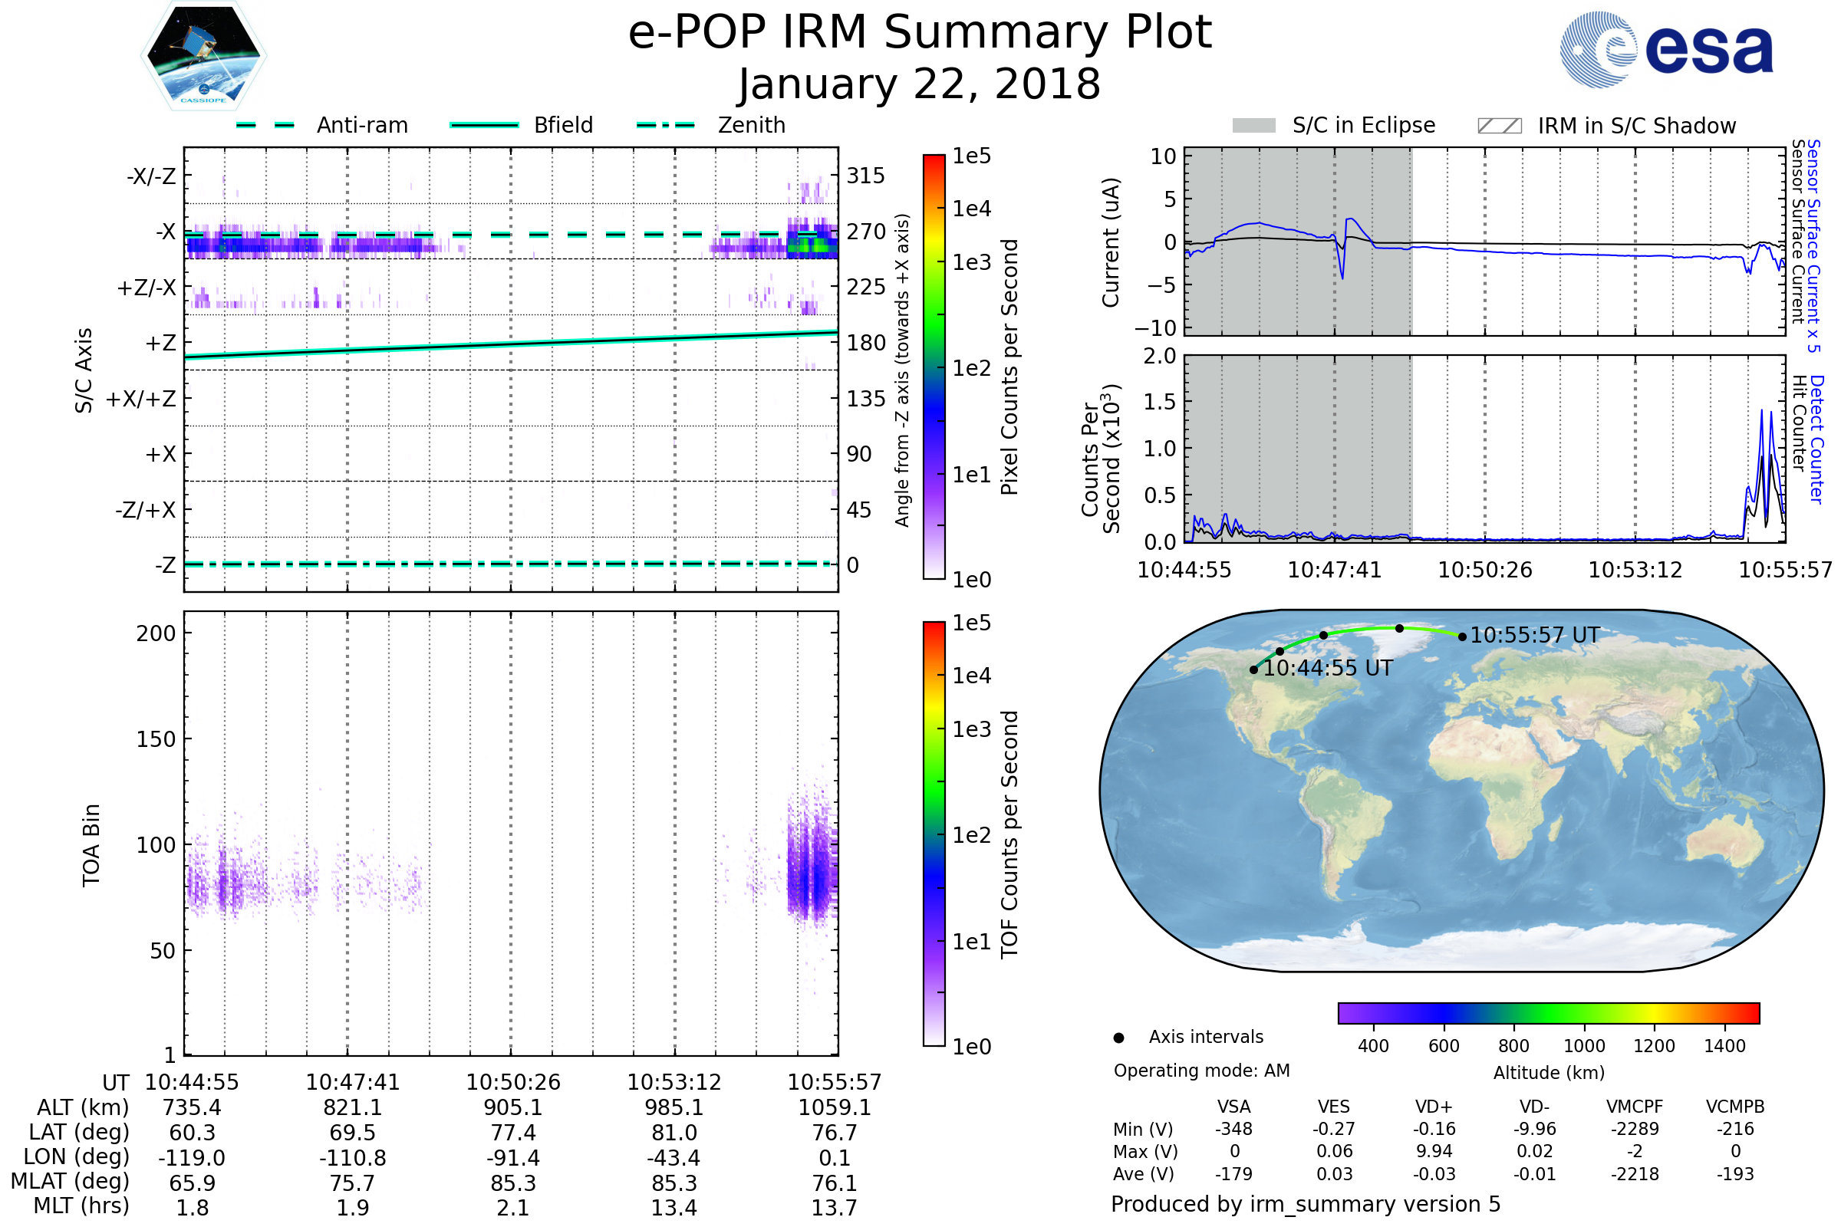The width and height of the screenshot is (1841, 1227).
Task: Click the Operating mode: AM text
Action: (x=1201, y=1071)
